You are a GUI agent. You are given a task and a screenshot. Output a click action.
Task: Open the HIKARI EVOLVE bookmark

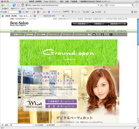point(35,9)
